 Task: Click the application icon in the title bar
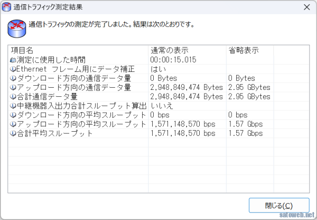[x=8, y=7]
